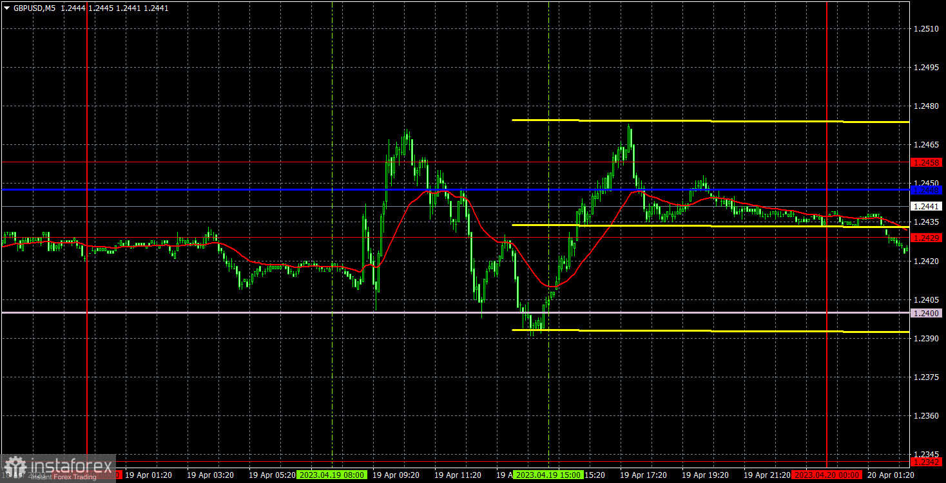Select the red 1.2458 price level label
This screenshot has height=483, width=946.
tap(927, 162)
